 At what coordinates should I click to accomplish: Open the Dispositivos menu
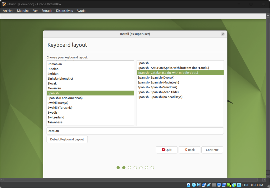pos(64,11)
